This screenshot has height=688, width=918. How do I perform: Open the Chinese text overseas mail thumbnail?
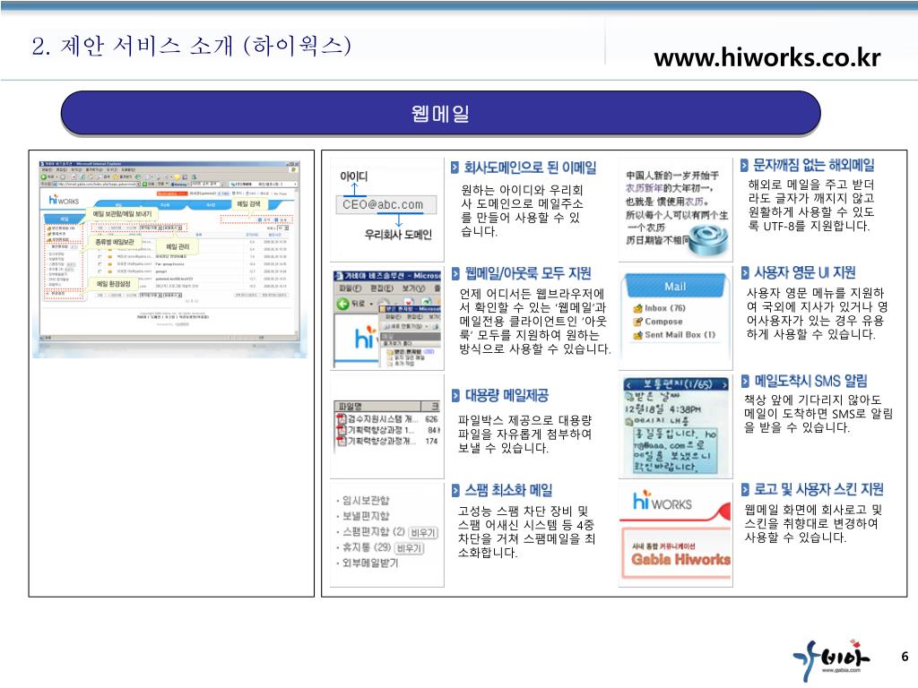(x=675, y=211)
